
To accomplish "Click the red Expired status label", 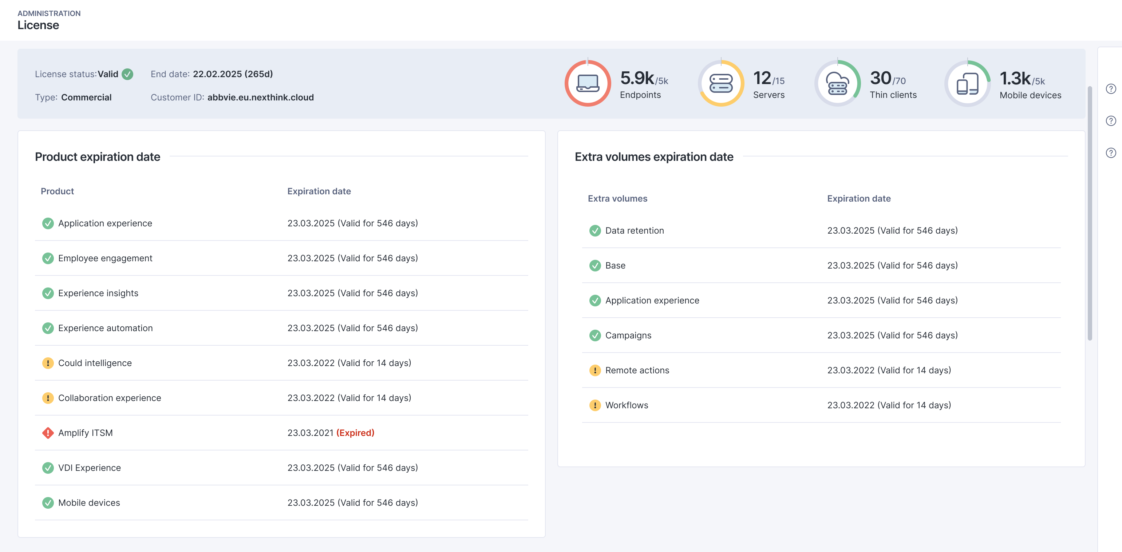I will click(355, 433).
